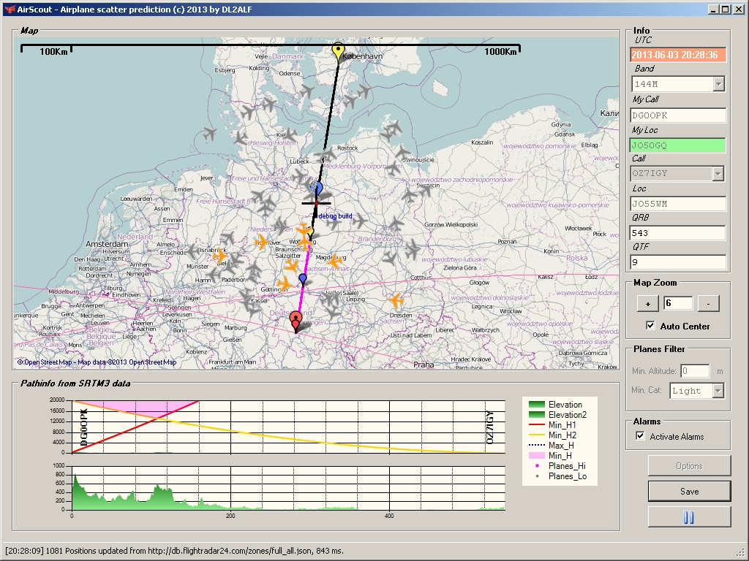
Task: Click the dark blue pin on the magenta path
Action: pos(302,279)
